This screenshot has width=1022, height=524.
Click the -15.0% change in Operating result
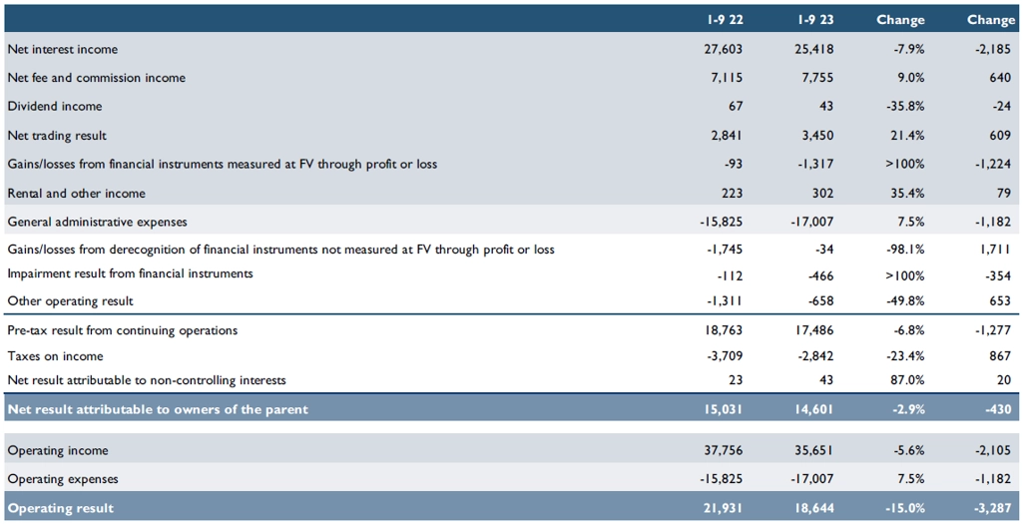tap(904, 508)
